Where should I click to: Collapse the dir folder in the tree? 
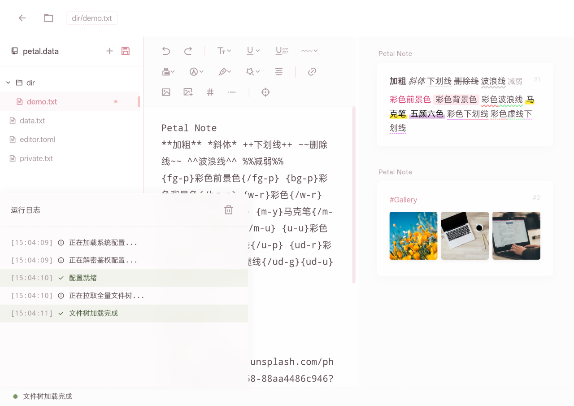click(x=7, y=83)
